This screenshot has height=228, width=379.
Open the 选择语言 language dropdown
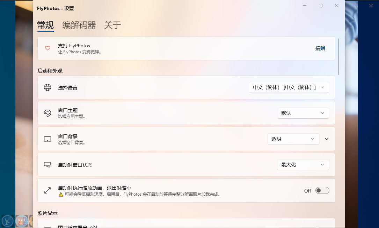point(289,87)
